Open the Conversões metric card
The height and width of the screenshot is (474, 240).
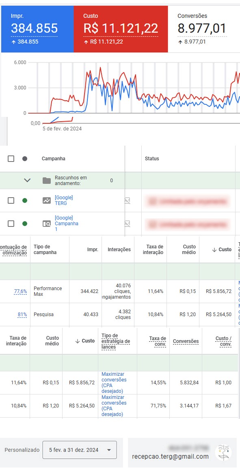pyautogui.click(x=204, y=29)
